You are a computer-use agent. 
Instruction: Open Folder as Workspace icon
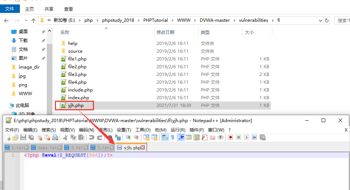pos(213,138)
